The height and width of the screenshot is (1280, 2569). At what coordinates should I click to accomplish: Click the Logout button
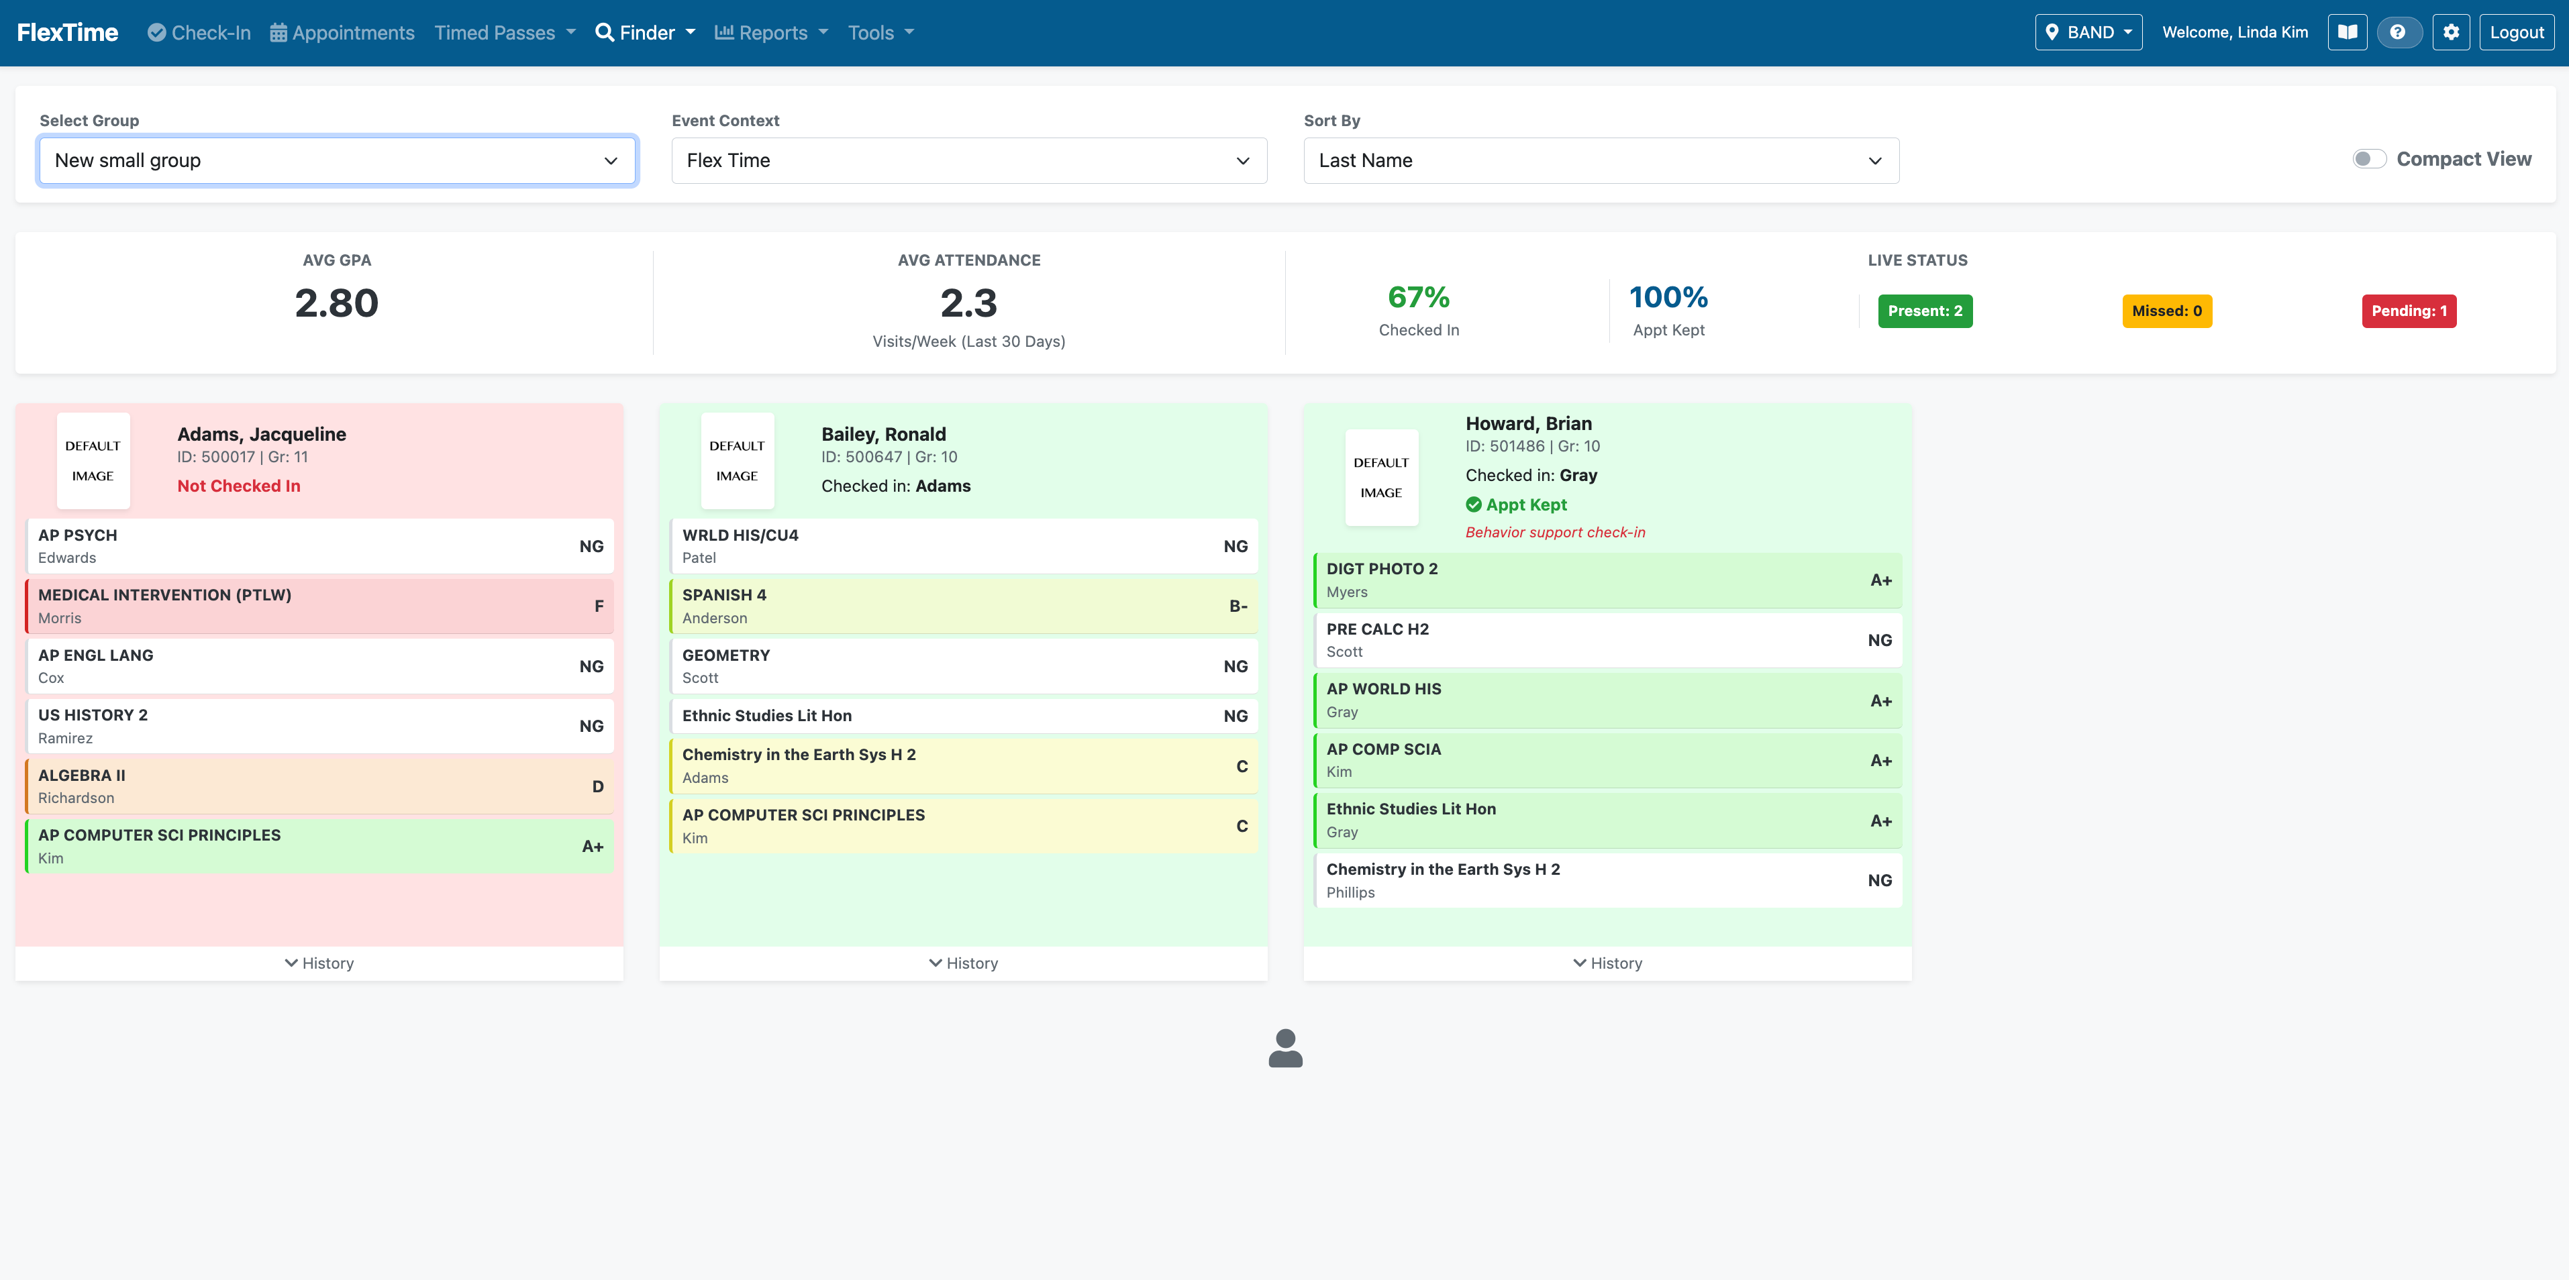2516,33
